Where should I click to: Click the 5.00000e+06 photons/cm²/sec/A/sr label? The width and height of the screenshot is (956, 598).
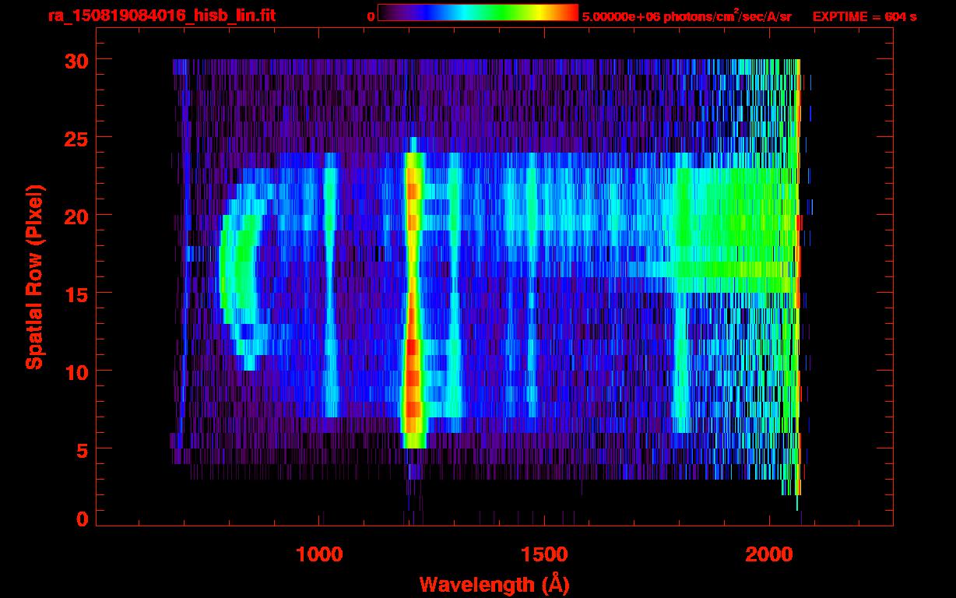pos(687,16)
